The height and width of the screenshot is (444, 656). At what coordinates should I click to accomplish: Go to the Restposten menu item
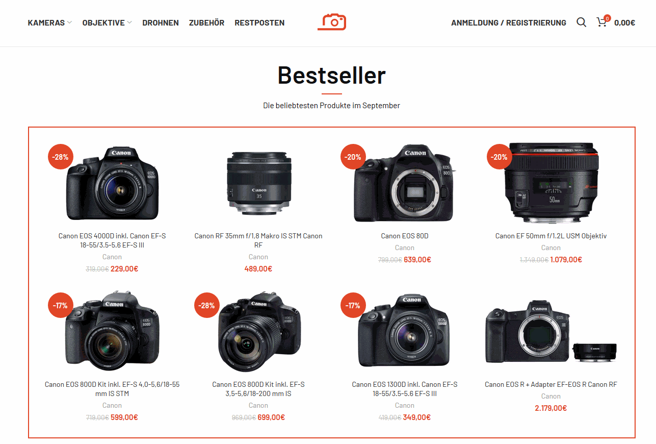coord(259,22)
